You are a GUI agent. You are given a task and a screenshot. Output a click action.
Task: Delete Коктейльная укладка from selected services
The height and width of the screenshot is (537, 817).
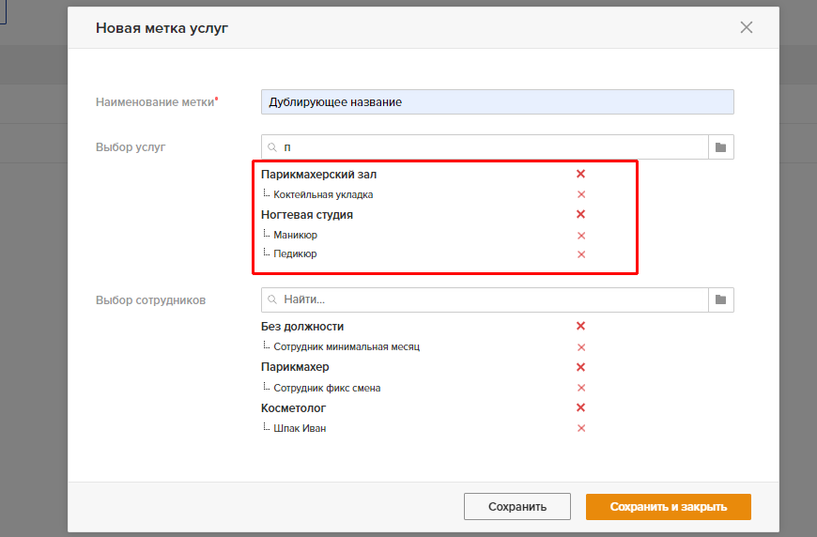point(581,194)
